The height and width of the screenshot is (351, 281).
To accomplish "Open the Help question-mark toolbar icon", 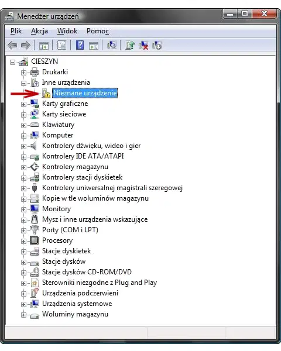I will coord(80,45).
